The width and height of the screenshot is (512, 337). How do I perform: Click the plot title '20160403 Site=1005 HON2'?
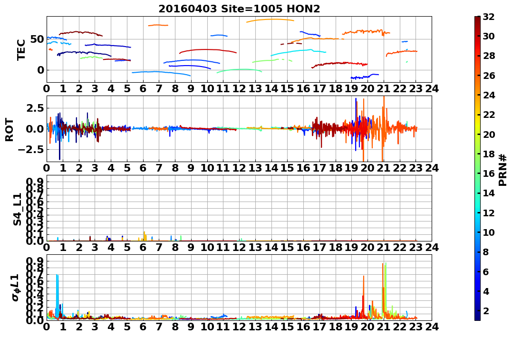tap(239, 9)
